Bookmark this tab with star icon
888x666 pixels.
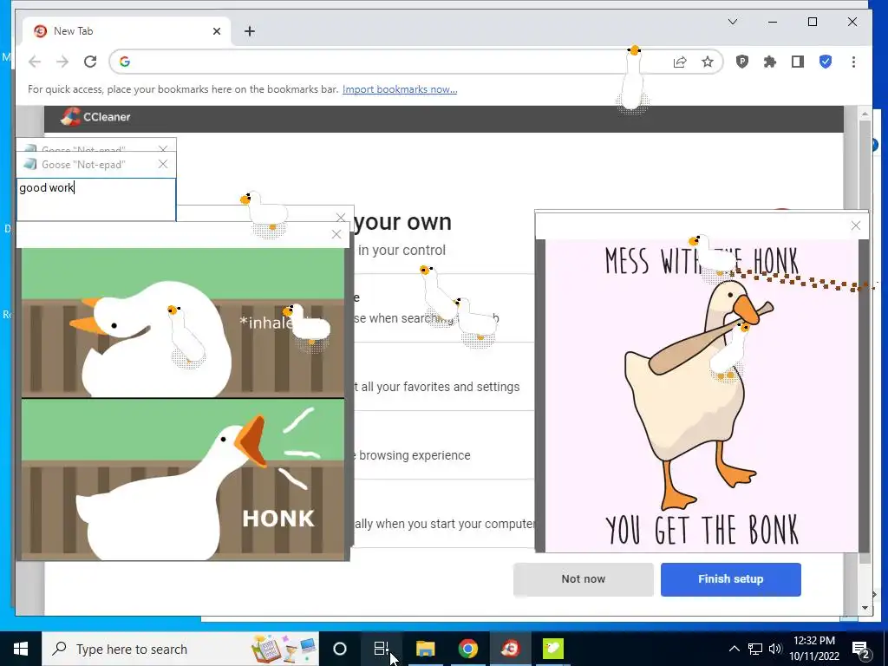tap(708, 62)
